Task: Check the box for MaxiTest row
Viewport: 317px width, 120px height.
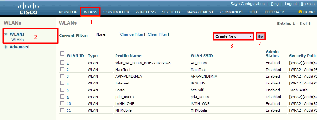Action: point(62,69)
